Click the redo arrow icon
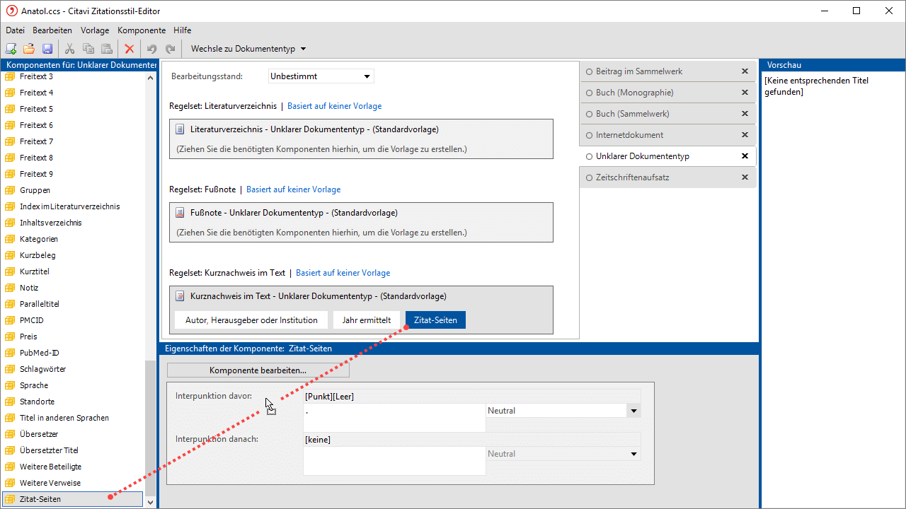 coord(170,49)
